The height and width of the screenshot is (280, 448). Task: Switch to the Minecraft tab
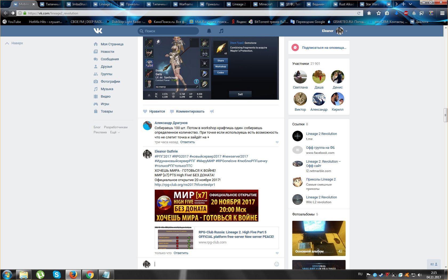(264, 4)
